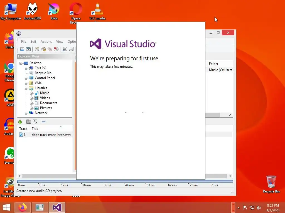Expand the This PC tree node
Image resolution: width=285 pixels, height=213 pixels.
[x=26, y=68]
